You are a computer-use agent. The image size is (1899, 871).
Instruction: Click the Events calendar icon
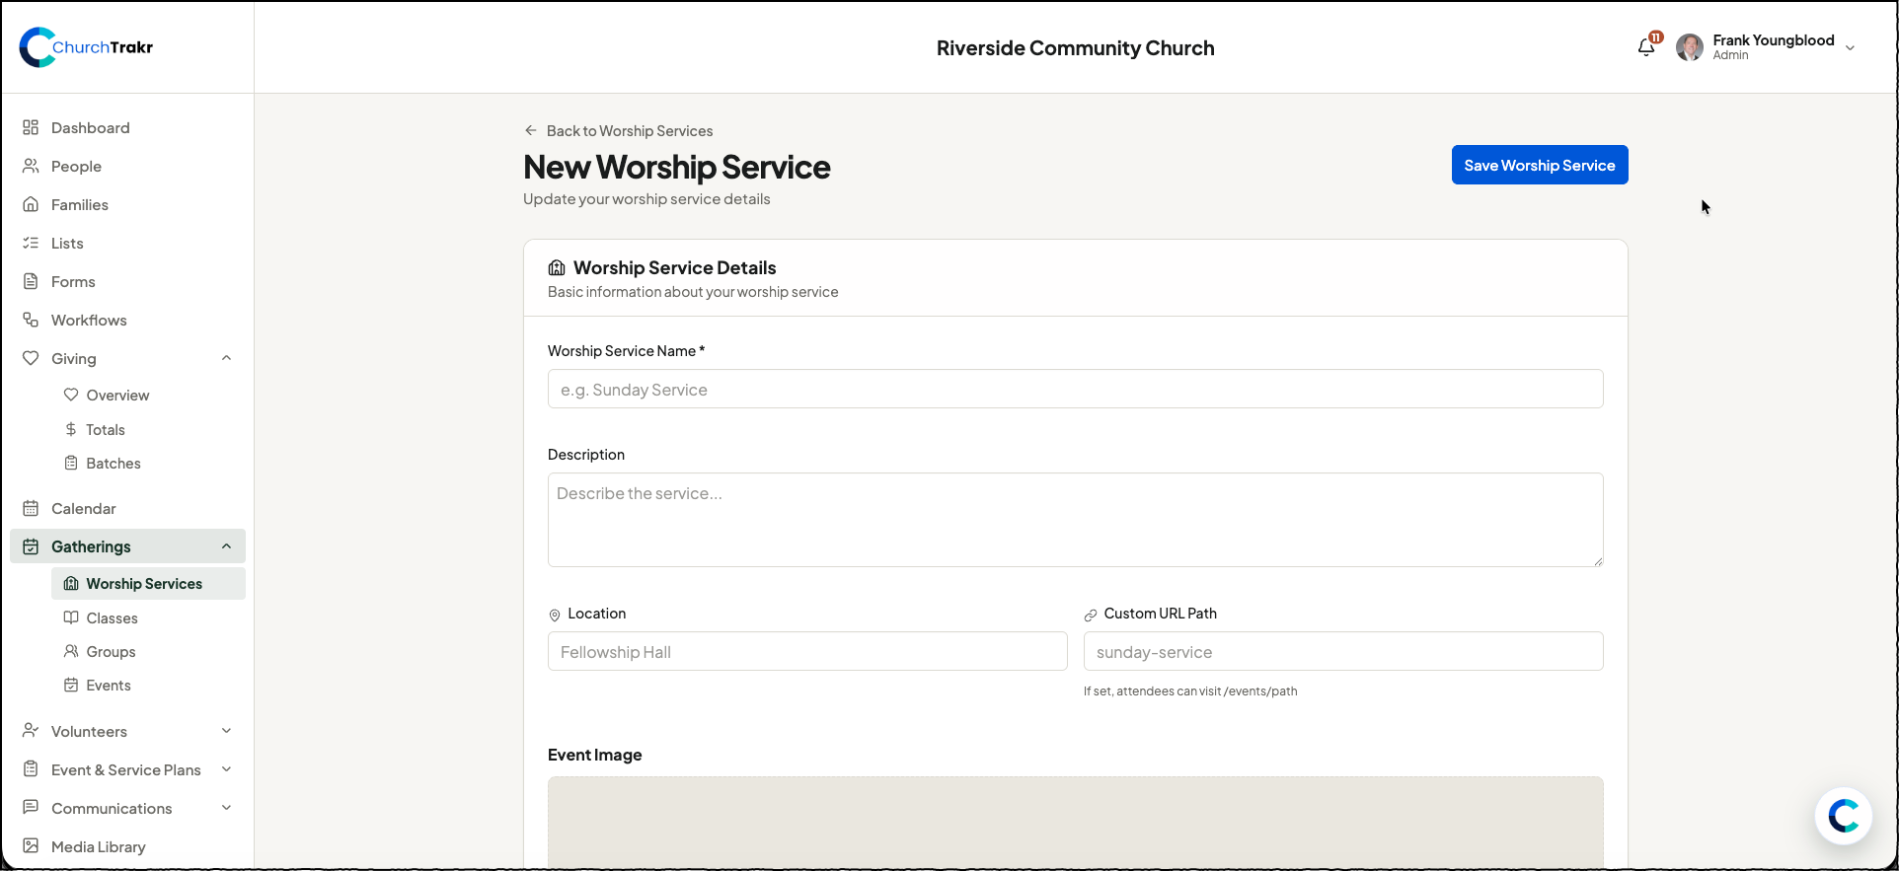pyautogui.click(x=71, y=685)
